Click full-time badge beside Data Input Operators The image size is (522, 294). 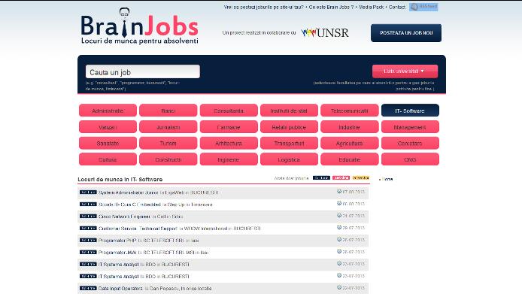pos(88,288)
